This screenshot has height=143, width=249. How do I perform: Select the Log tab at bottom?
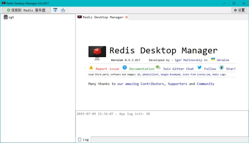pos(84,140)
